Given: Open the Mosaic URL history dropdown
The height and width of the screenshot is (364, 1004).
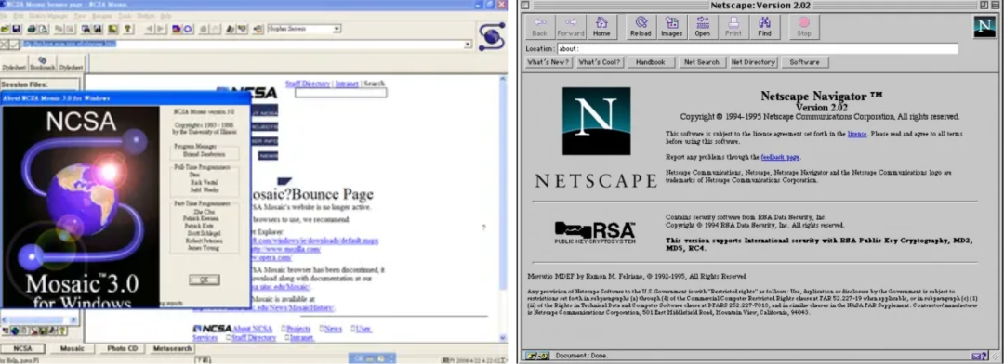Looking at the screenshot, I should 468,45.
